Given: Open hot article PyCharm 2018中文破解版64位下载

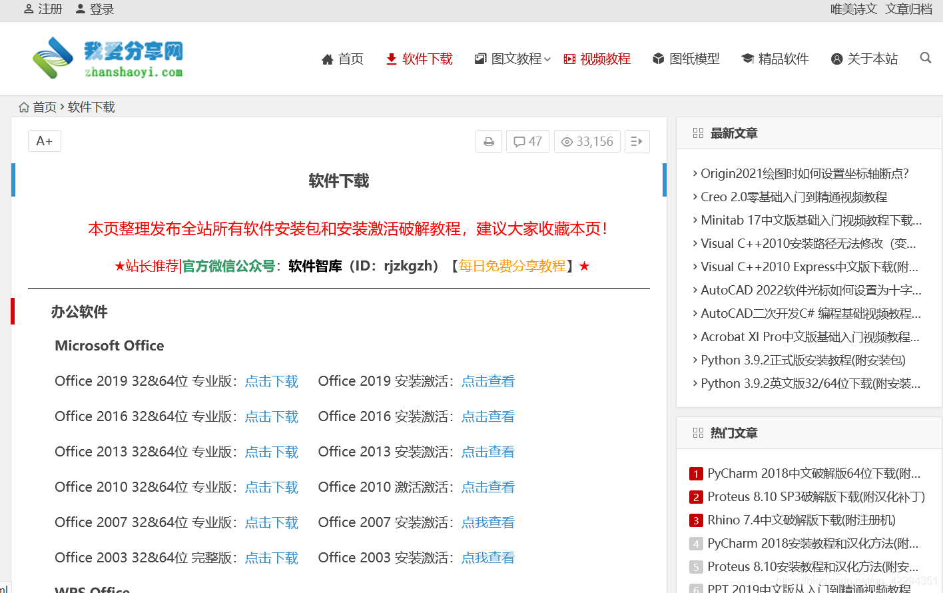Looking at the screenshot, I should 814,473.
